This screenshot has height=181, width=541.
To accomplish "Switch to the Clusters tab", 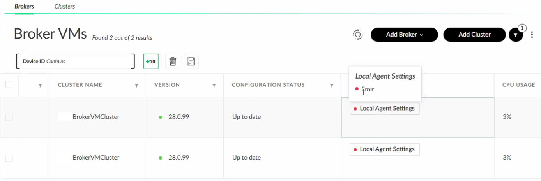I will [65, 6].
